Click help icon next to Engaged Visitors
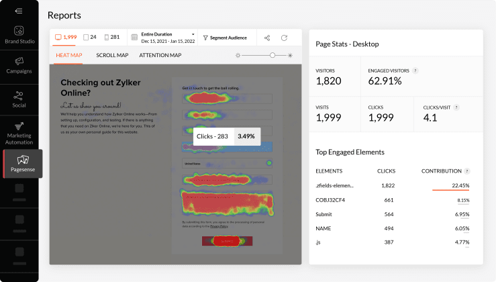496x282 pixels. pyautogui.click(x=415, y=70)
